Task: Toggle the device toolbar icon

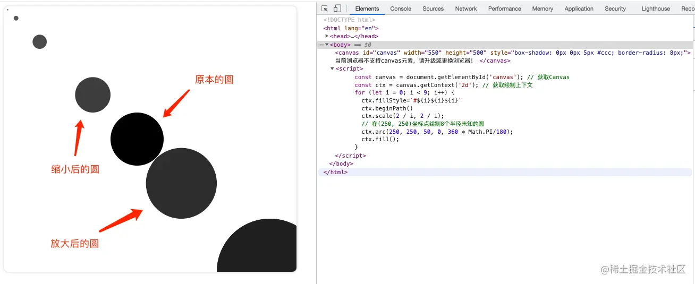Action: click(337, 8)
